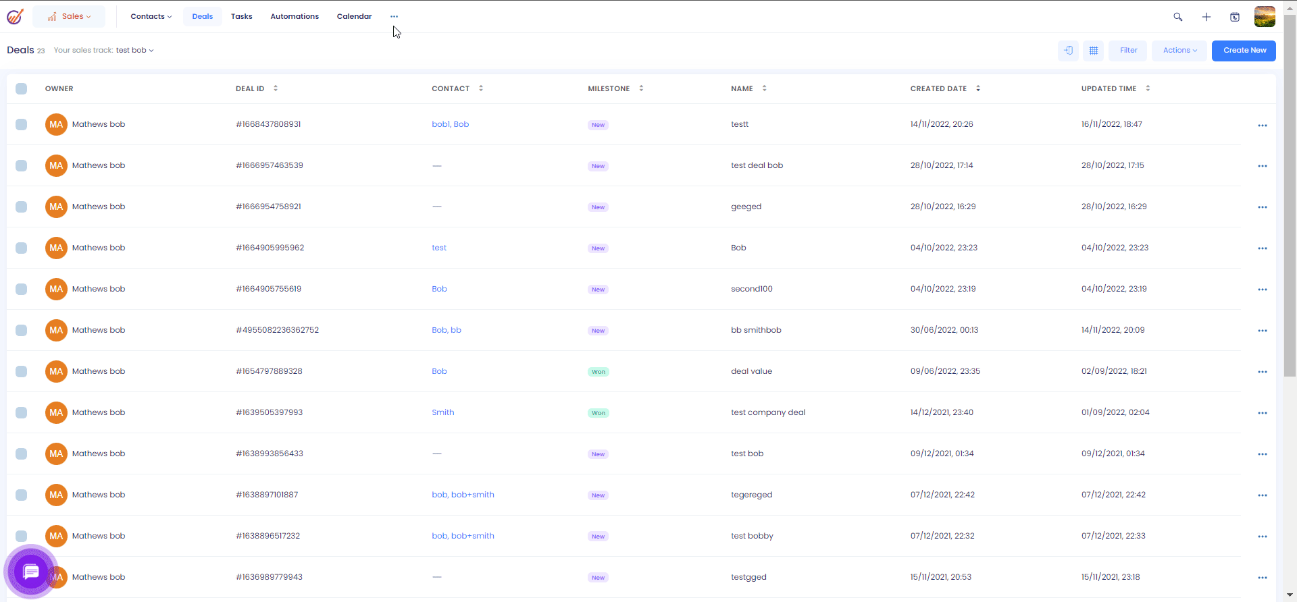Sort by Deal ID column arrows
Screen dimensions: 1297x602
coord(276,88)
